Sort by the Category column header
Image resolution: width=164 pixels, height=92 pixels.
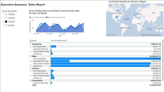click(x=33, y=41)
